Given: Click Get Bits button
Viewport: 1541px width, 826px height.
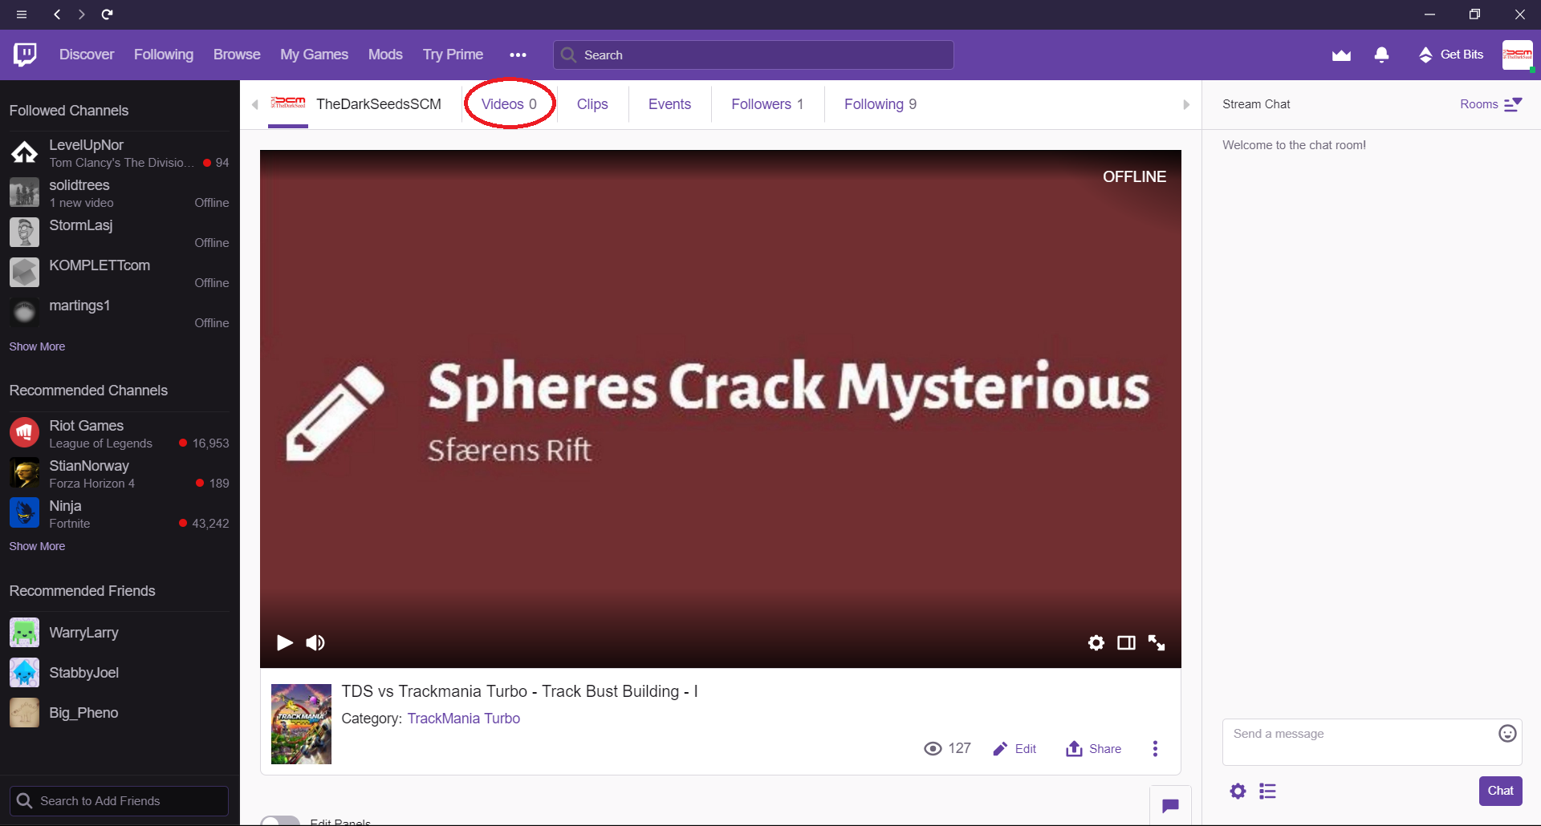Looking at the screenshot, I should [1451, 55].
